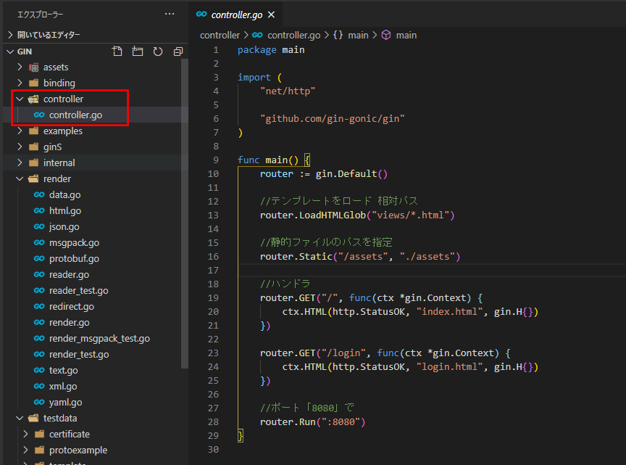
Task: Open msgpack.go file
Action: point(74,243)
